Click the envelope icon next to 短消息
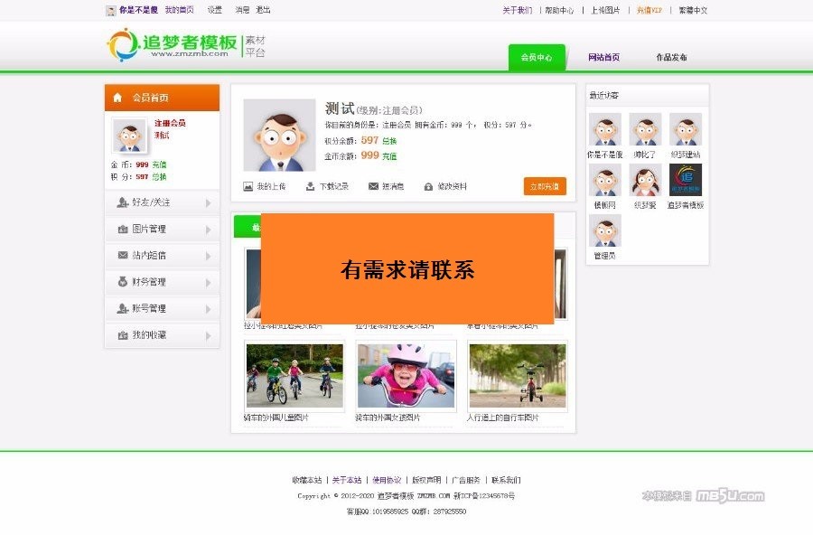 point(373,186)
